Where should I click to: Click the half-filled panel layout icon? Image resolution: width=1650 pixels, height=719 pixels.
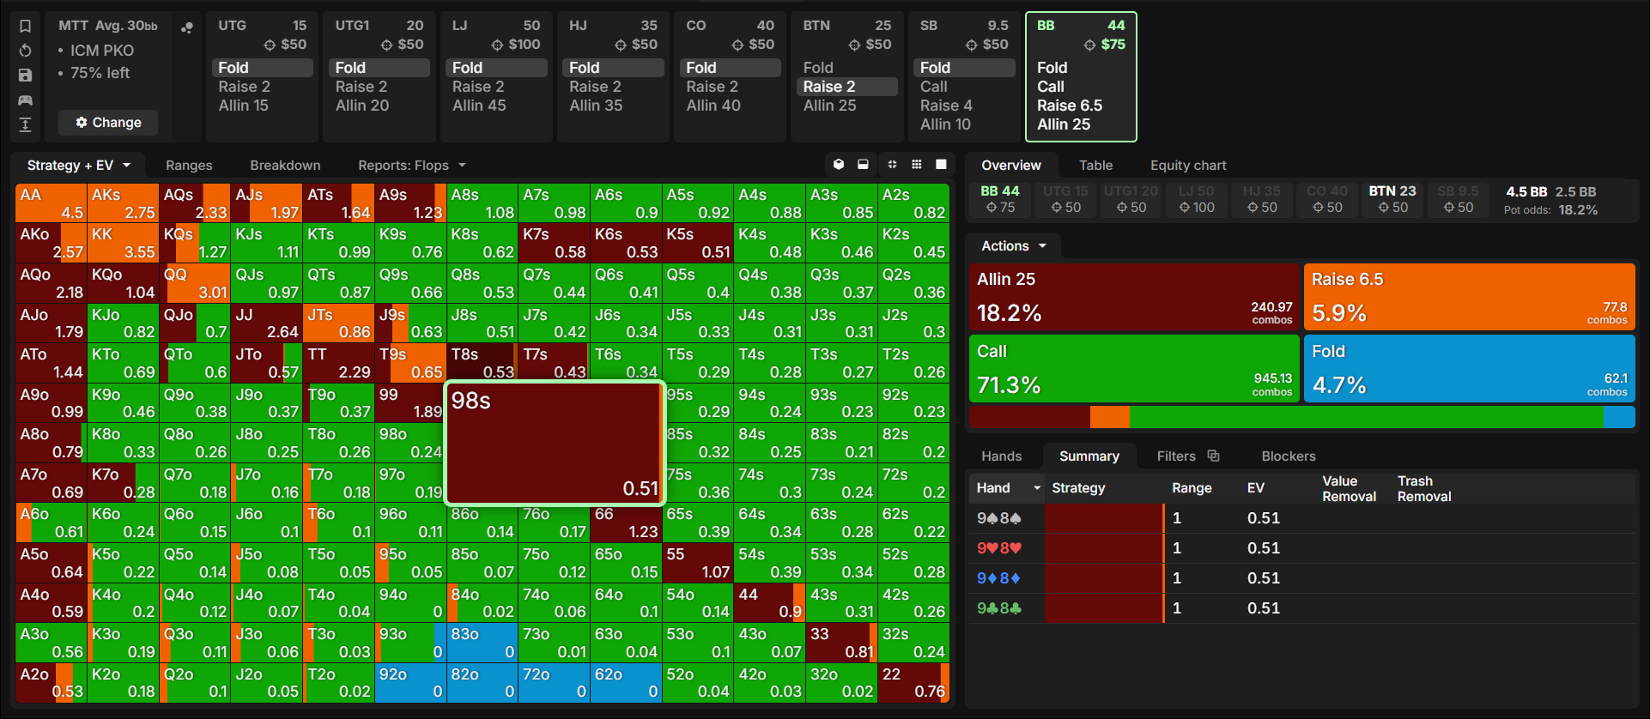[864, 165]
